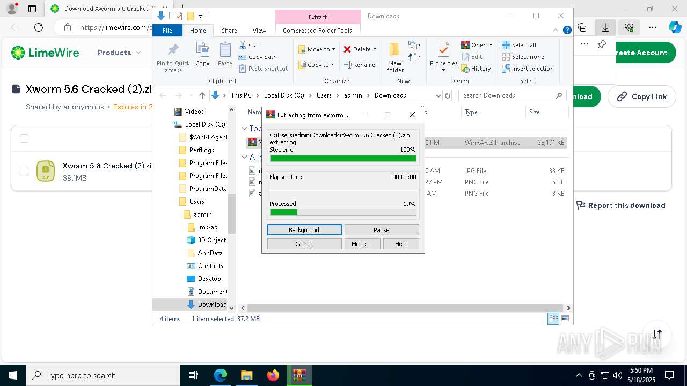Open Properties in ribbon
The height and width of the screenshot is (386, 687).
[x=443, y=58]
